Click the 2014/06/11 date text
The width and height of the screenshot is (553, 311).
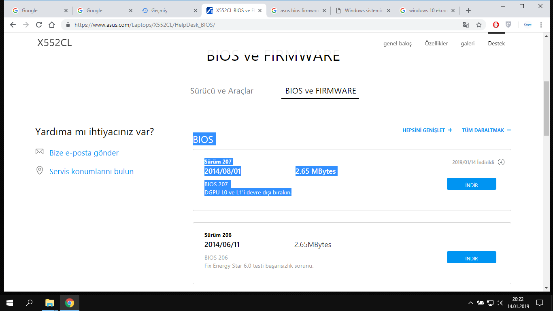coord(222,245)
